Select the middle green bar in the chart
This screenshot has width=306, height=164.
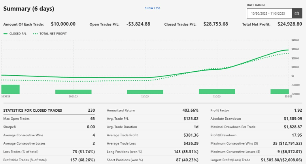click(x=145, y=92)
